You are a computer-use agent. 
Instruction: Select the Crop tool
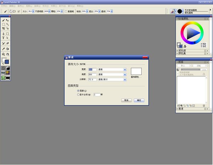coord(4,28)
